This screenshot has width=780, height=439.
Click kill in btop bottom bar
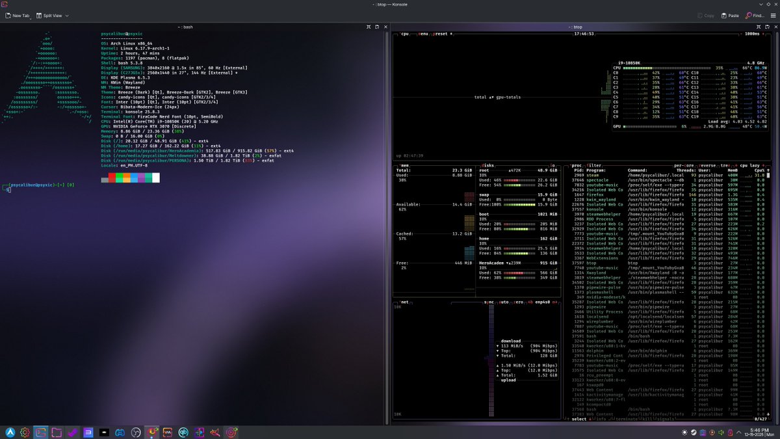point(649,419)
